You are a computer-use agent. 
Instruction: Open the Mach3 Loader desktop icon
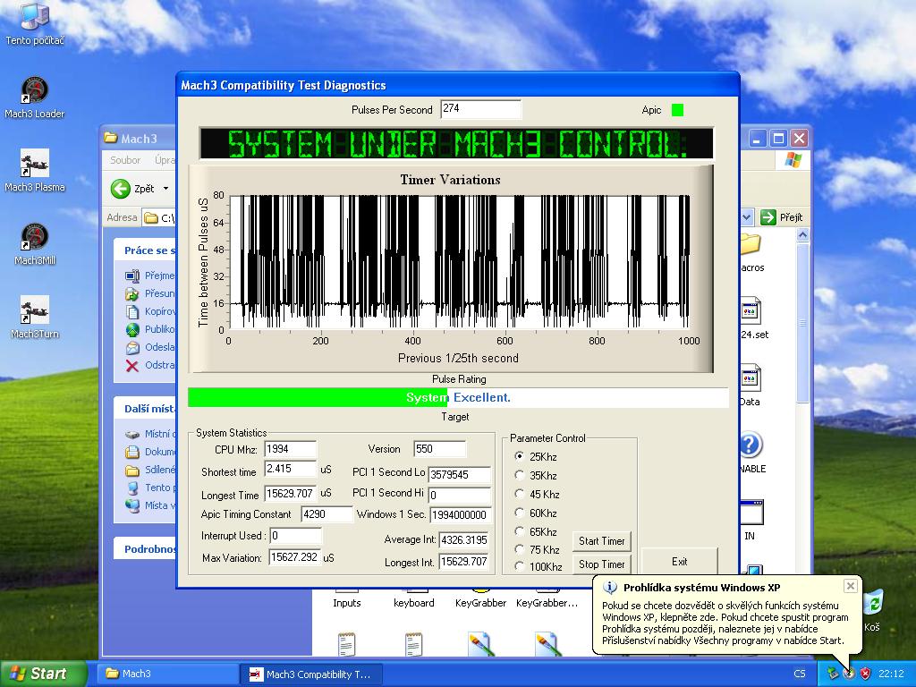click(35, 91)
